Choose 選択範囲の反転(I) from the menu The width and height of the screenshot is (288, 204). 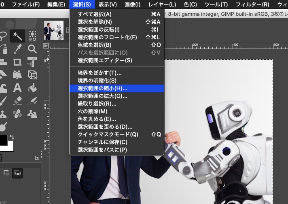[x=99, y=30]
